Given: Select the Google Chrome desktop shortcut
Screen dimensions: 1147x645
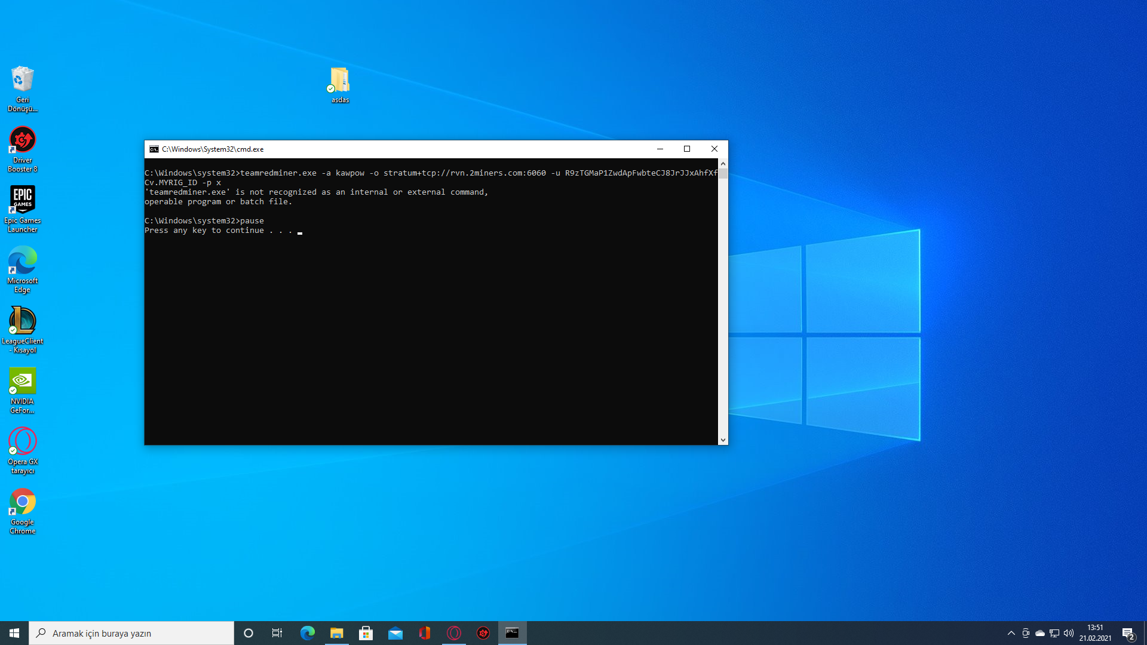Looking at the screenshot, I should tap(23, 511).
